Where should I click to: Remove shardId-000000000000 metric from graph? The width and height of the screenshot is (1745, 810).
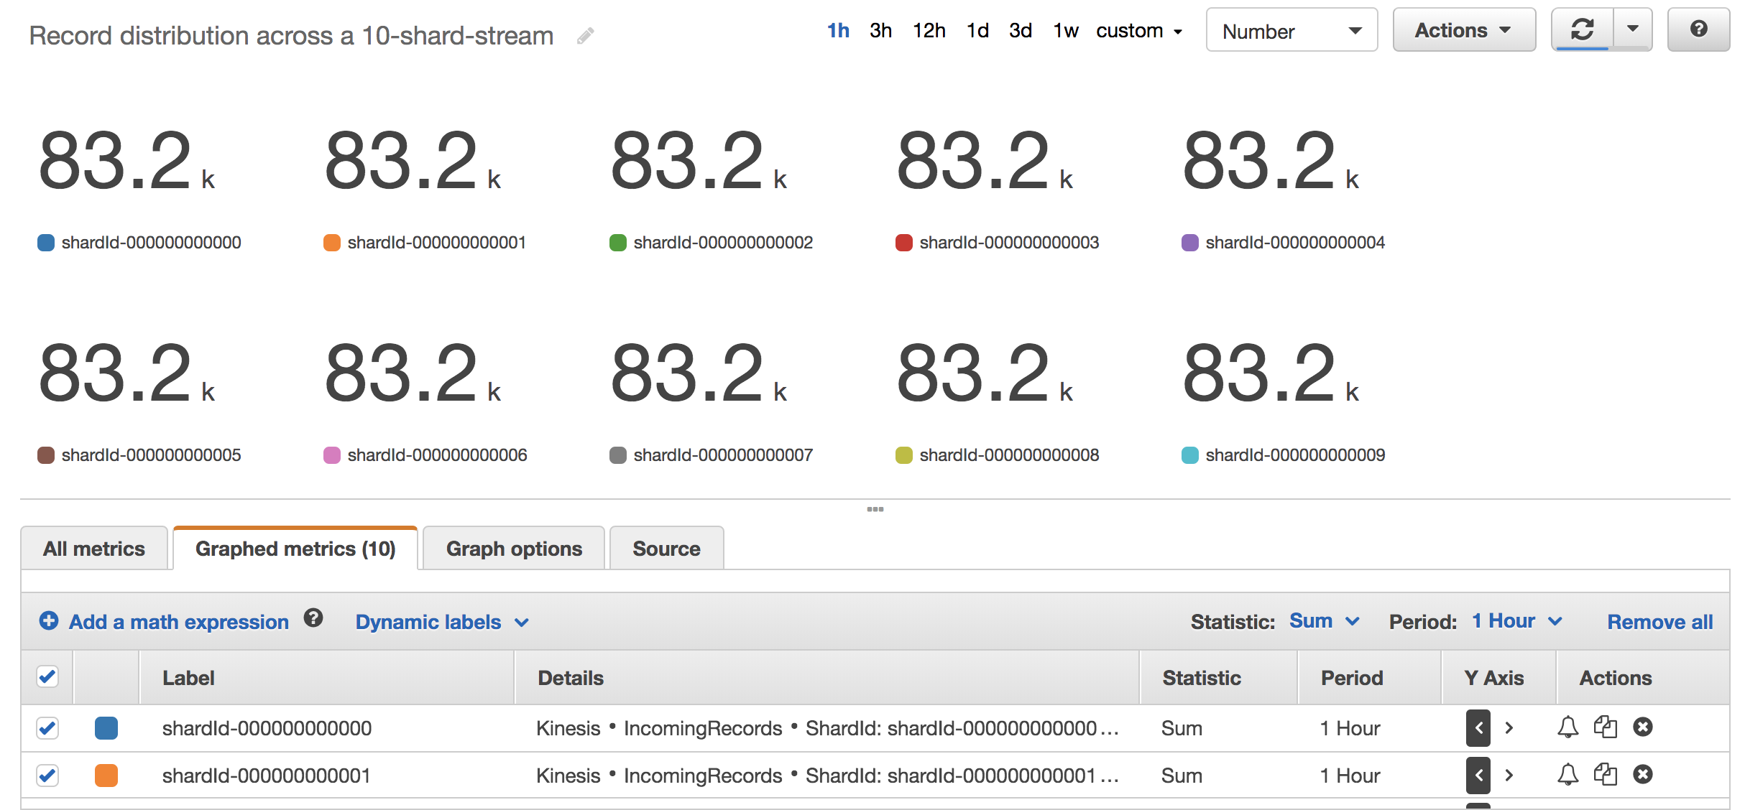tap(1643, 727)
